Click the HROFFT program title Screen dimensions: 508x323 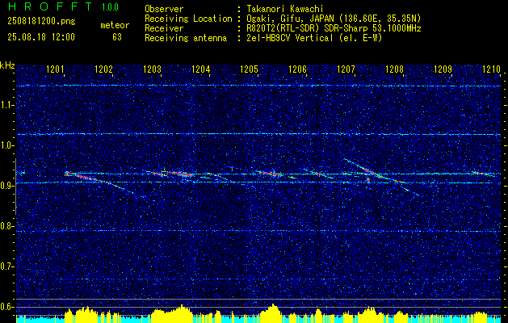tap(50, 6)
